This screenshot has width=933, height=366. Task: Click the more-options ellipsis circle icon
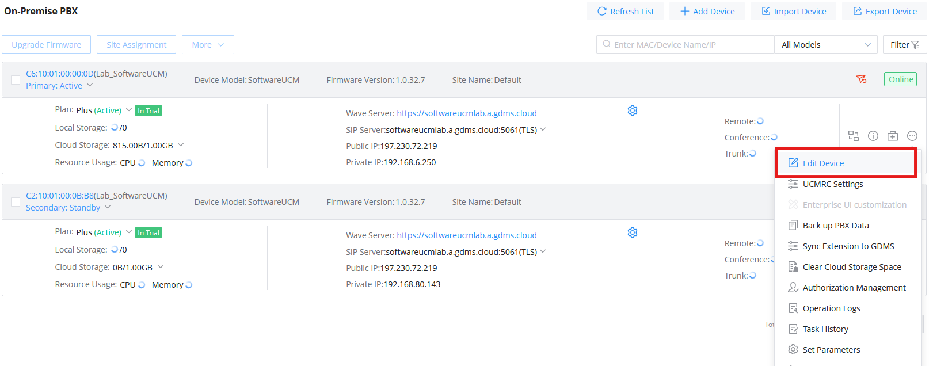[x=912, y=136]
